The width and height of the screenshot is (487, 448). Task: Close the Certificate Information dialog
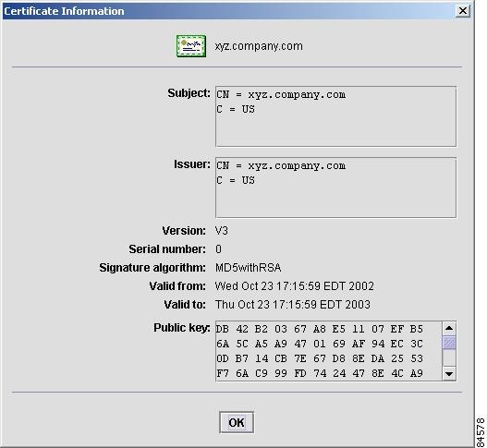pos(462,11)
